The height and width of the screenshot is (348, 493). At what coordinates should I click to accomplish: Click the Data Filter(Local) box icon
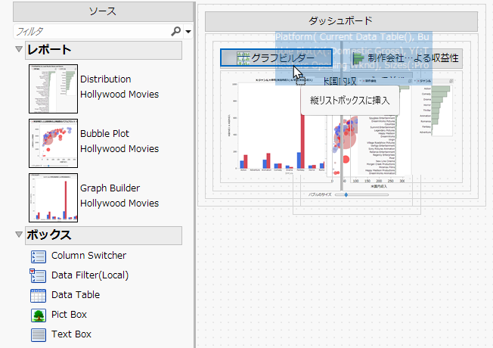tap(38, 275)
